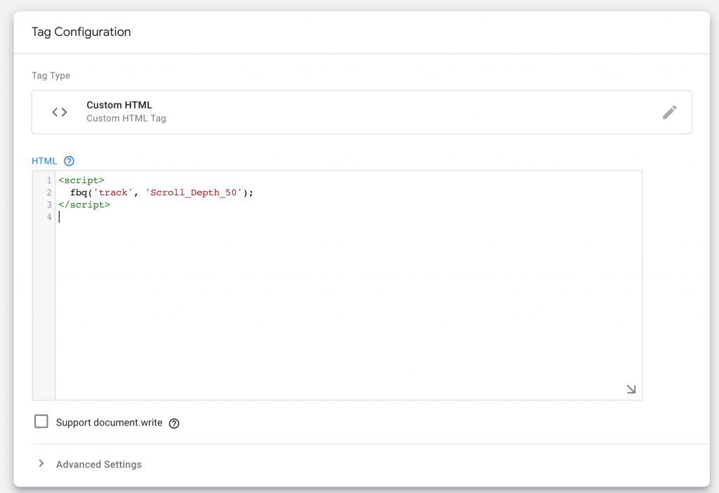Click the Custom HTML code brackets icon
Image resolution: width=719 pixels, height=493 pixels.
pyautogui.click(x=60, y=112)
